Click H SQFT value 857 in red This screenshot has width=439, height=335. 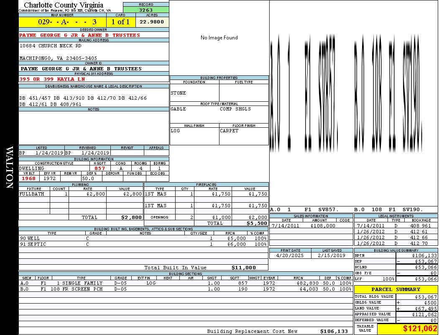[100, 168]
